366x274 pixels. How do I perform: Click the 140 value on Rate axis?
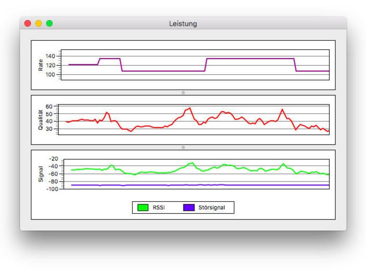tap(50, 56)
